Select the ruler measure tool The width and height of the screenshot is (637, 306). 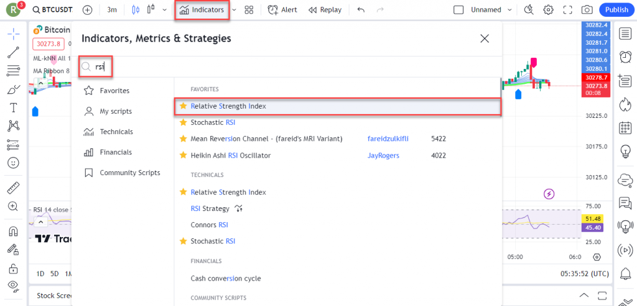click(x=14, y=187)
